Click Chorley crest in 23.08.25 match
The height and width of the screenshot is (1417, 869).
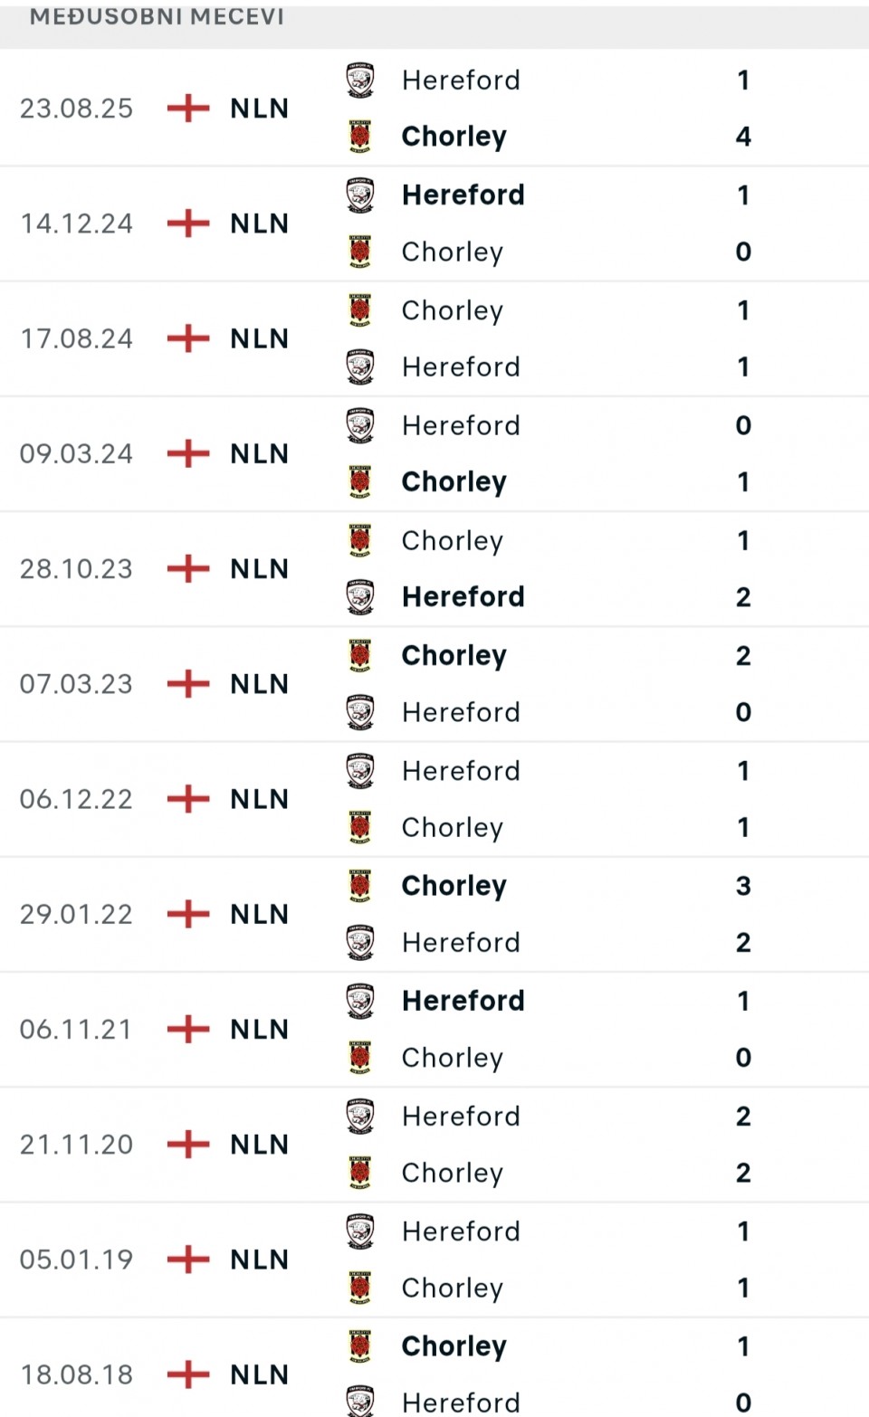[360, 137]
